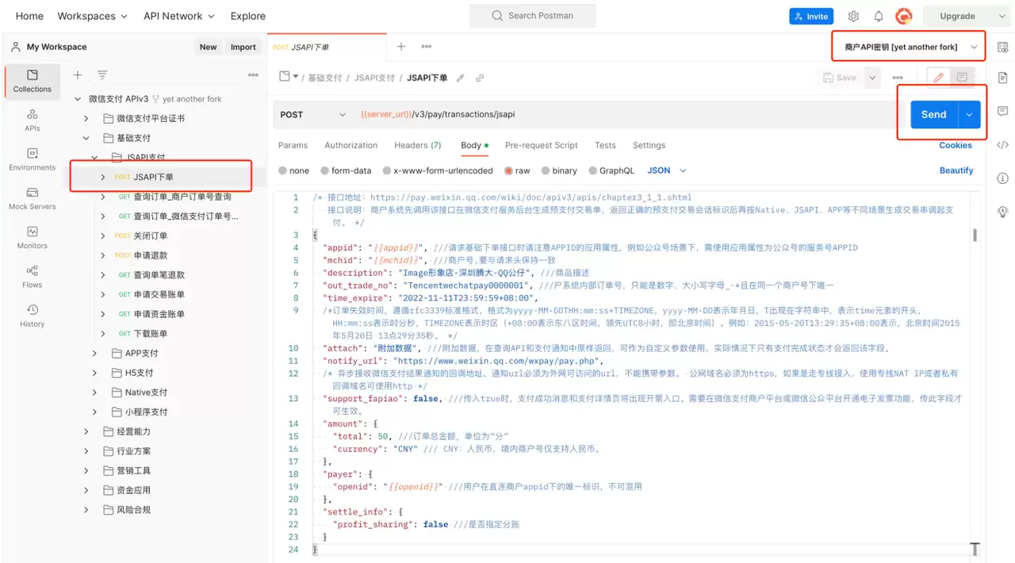The image size is (1015, 563).
Task: Open a new request tab
Action: 401,47
